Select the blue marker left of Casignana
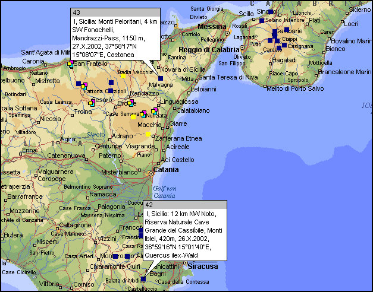The image size is (373, 292). [284, 45]
